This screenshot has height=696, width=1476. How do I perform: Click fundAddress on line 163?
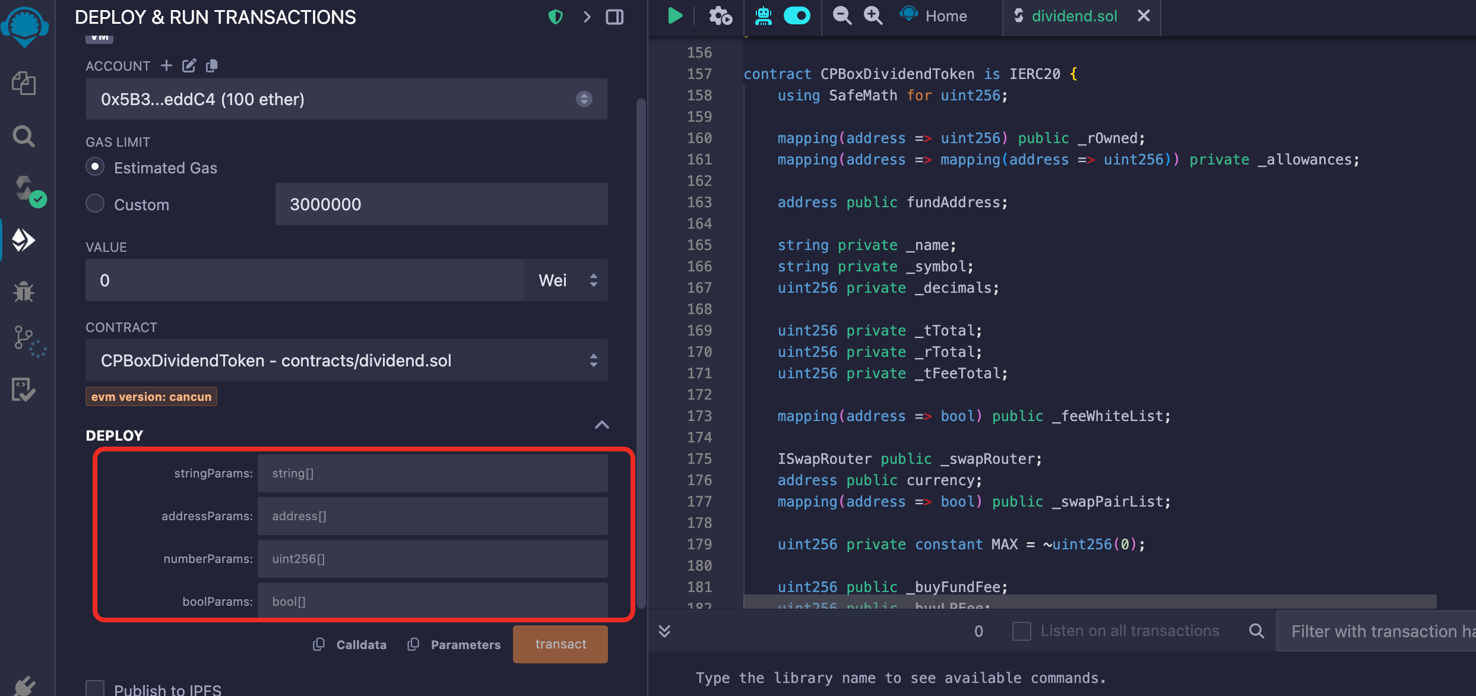coord(953,203)
